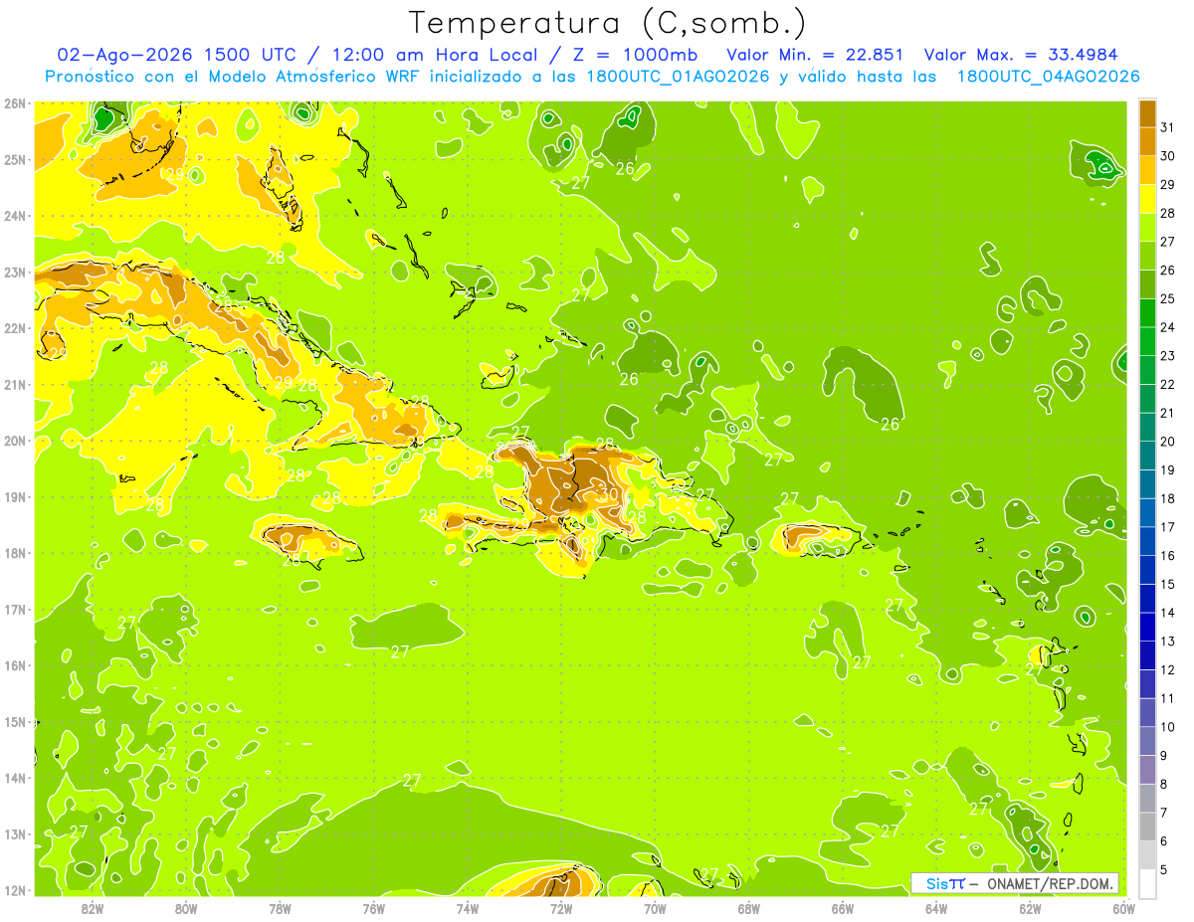Viewport: 1194px width, 922px height.
Task: Pick the white swatch below 5 in color bar
Action: click(x=1147, y=883)
